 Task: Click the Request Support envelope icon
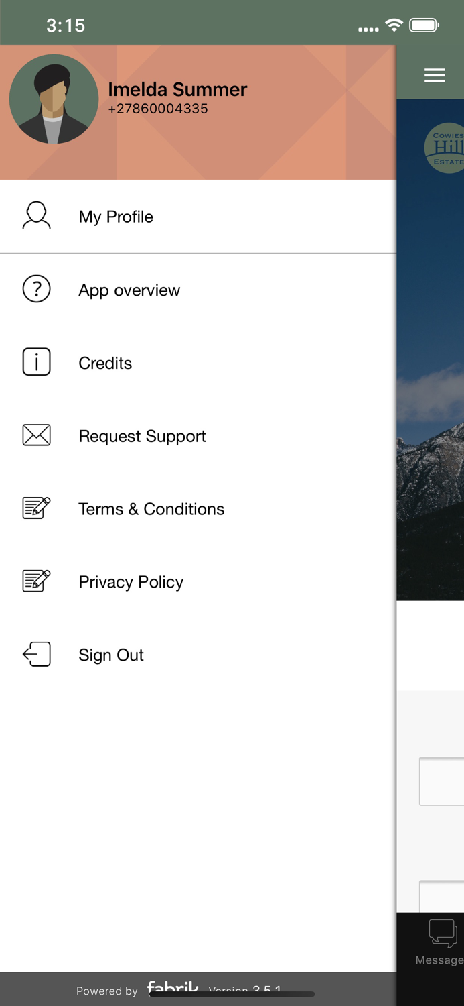point(37,435)
